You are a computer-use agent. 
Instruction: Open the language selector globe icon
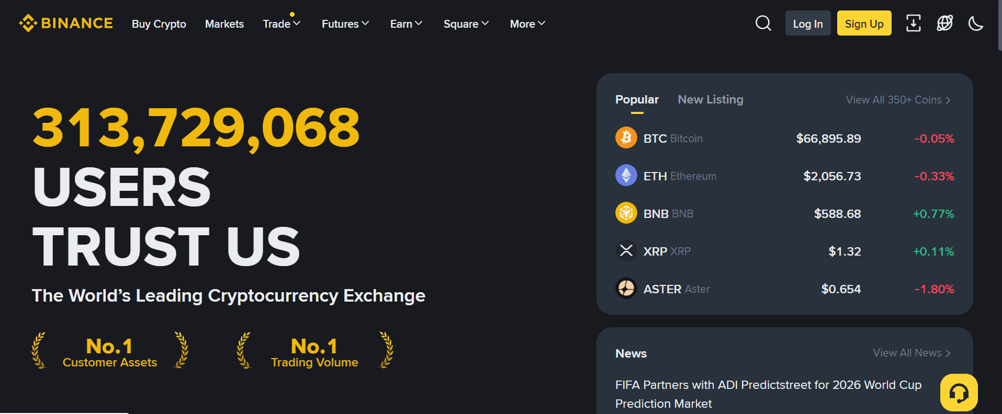[944, 23]
